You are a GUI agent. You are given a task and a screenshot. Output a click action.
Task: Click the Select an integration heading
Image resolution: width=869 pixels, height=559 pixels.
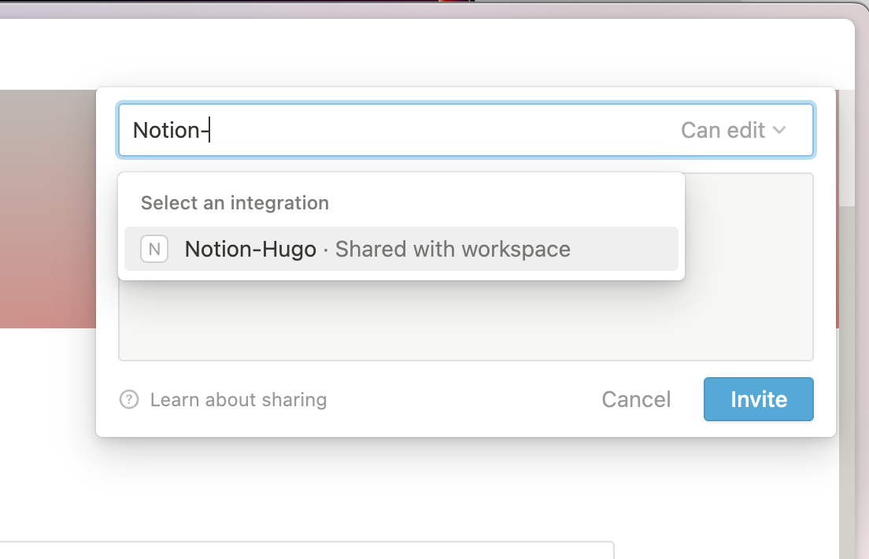[x=235, y=203]
